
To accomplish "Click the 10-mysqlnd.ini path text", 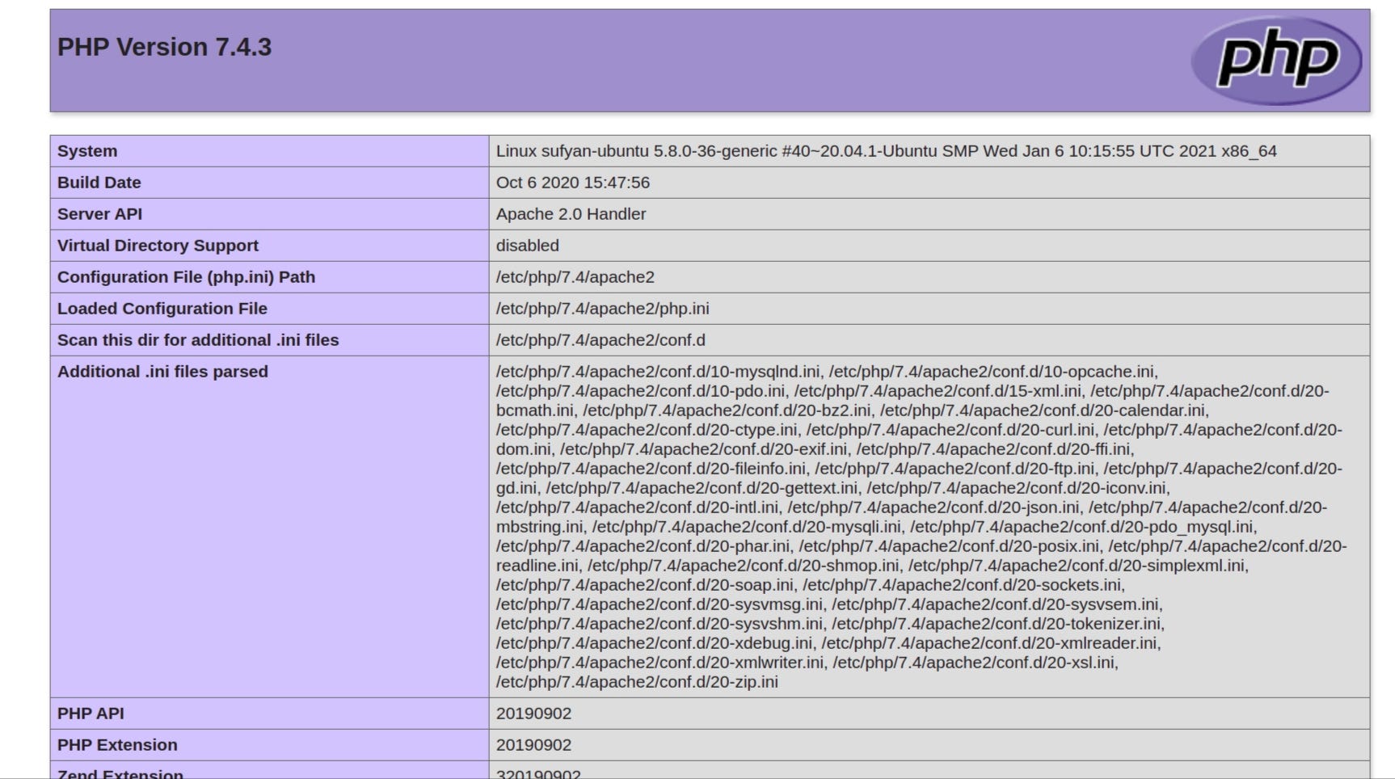I will click(659, 372).
